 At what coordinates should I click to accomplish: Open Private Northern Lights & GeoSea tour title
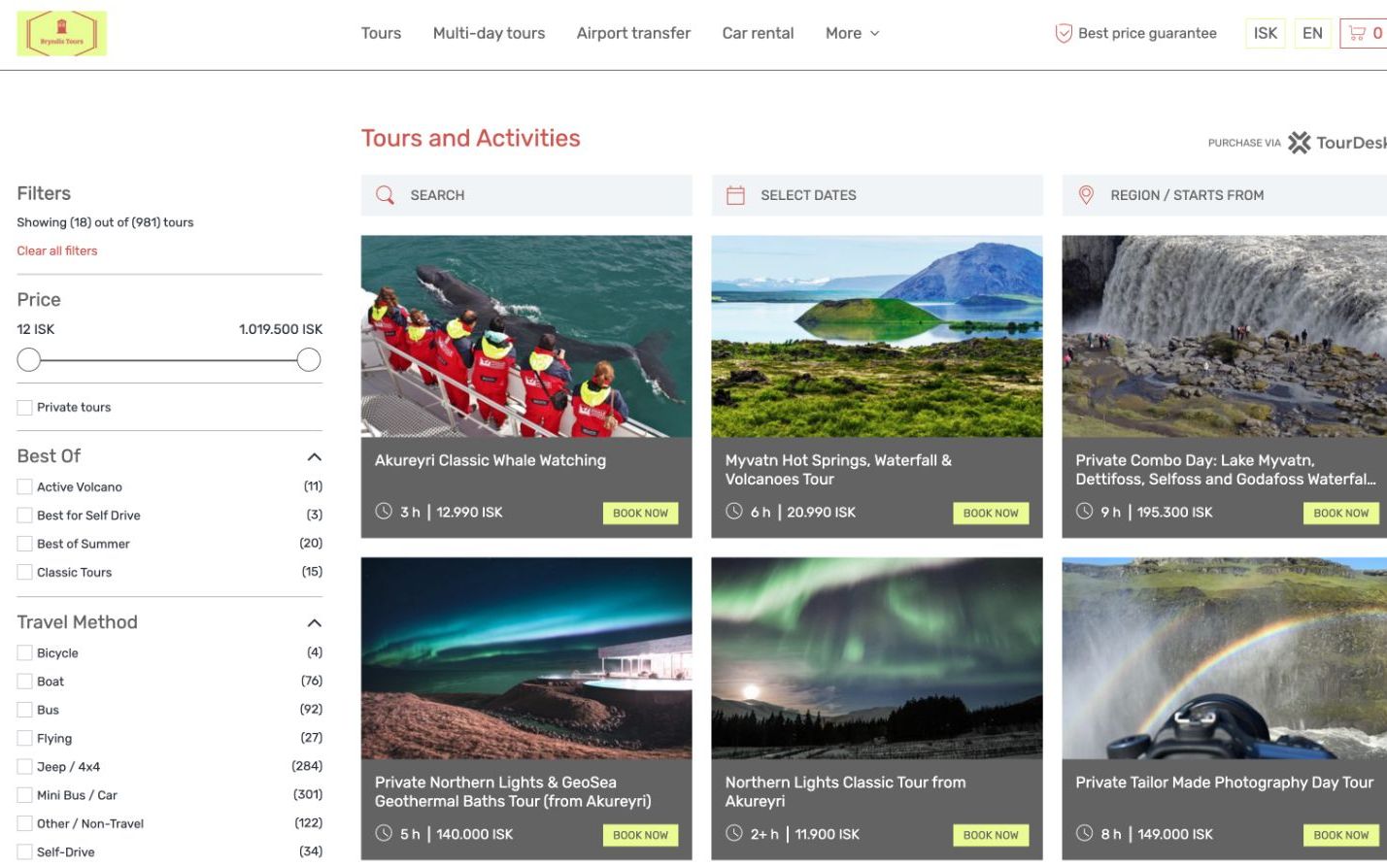pyautogui.click(x=513, y=791)
